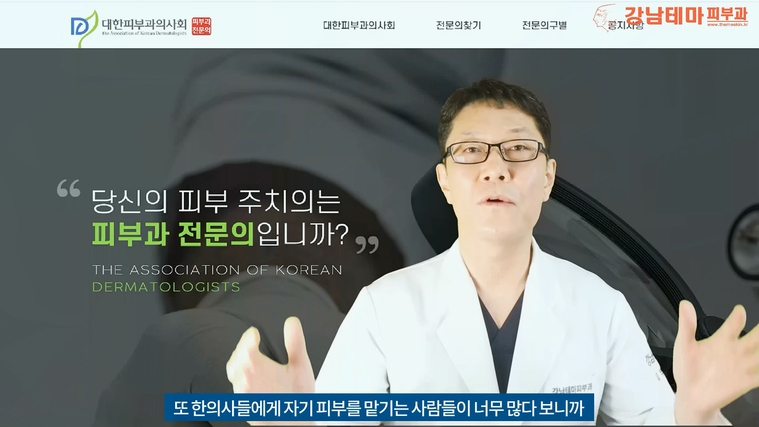Image resolution: width=759 pixels, height=427 pixels.
Task: Click the 대한피부과의사회 logo title text
Action: pos(144,24)
